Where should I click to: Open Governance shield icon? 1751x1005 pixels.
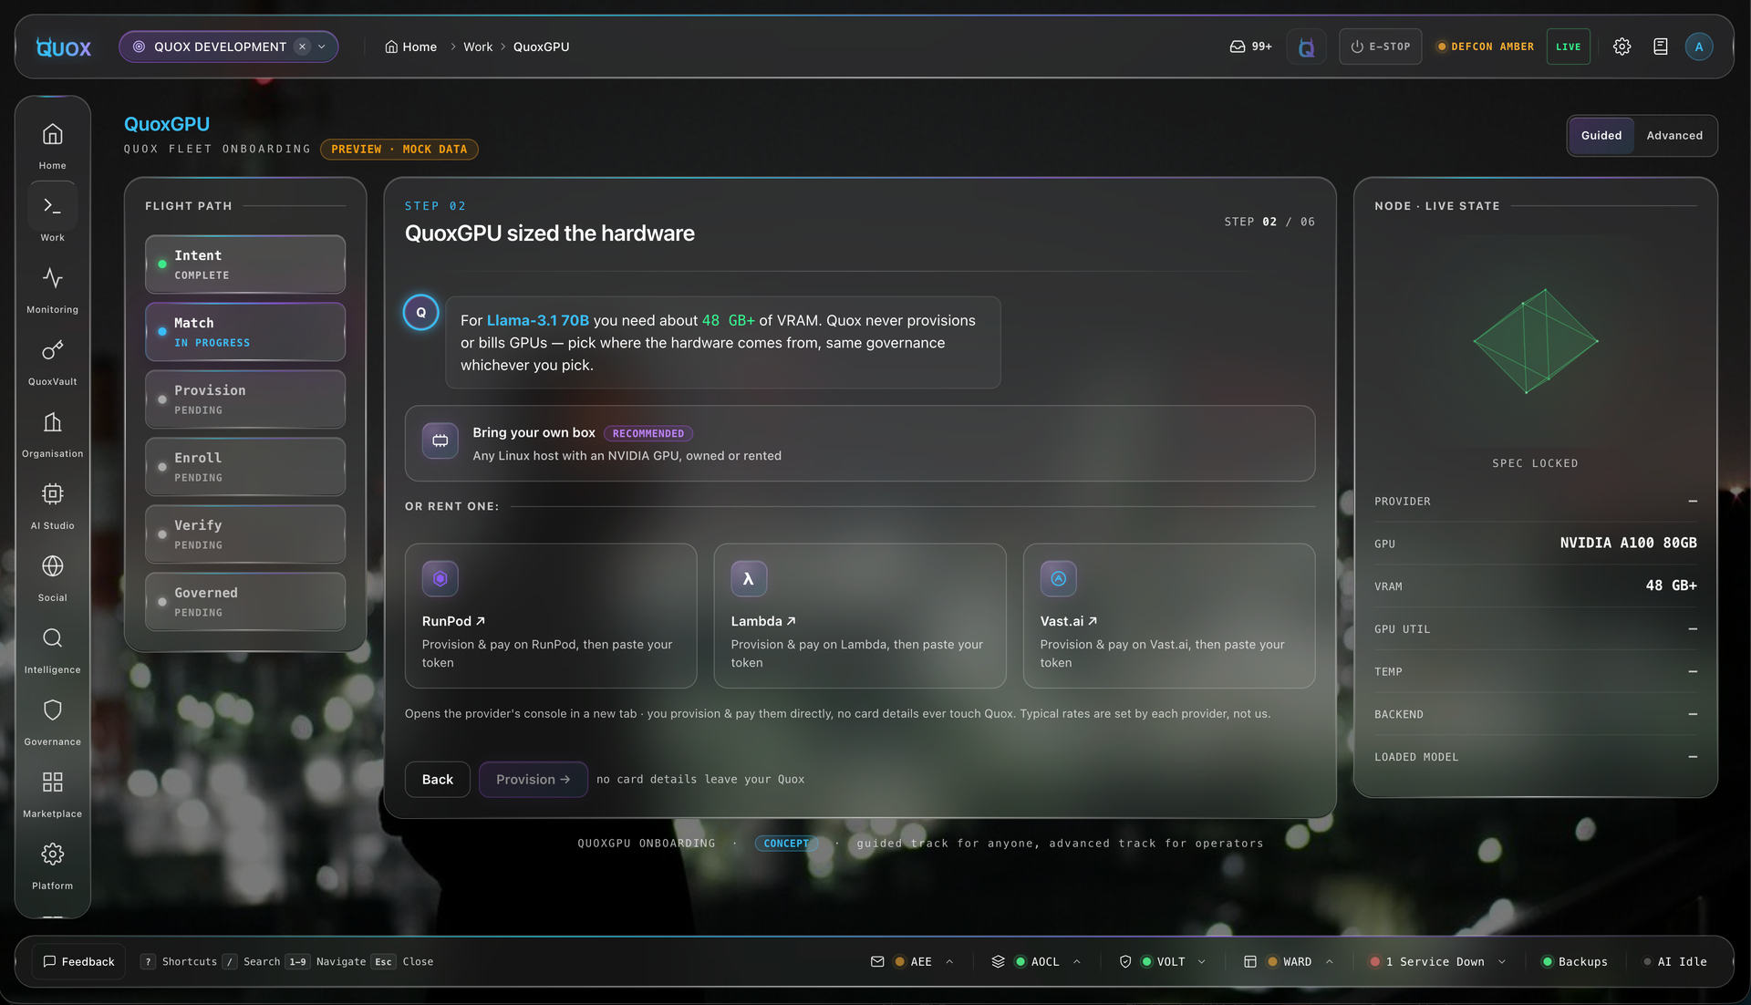click(52, 710)
